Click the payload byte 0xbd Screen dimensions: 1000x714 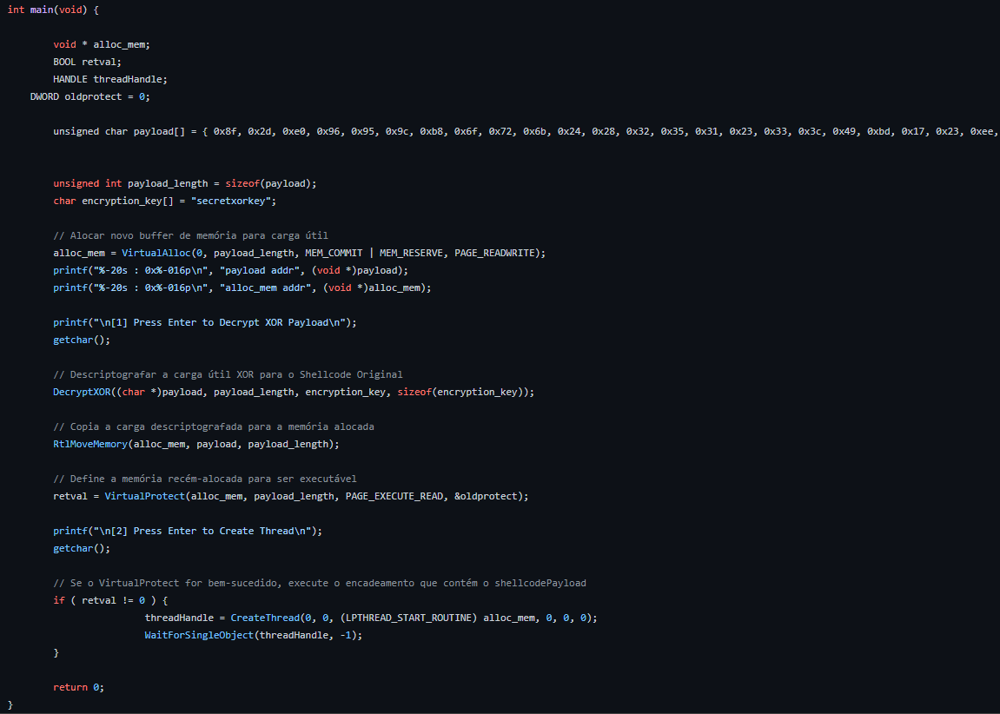click(879, 131)
